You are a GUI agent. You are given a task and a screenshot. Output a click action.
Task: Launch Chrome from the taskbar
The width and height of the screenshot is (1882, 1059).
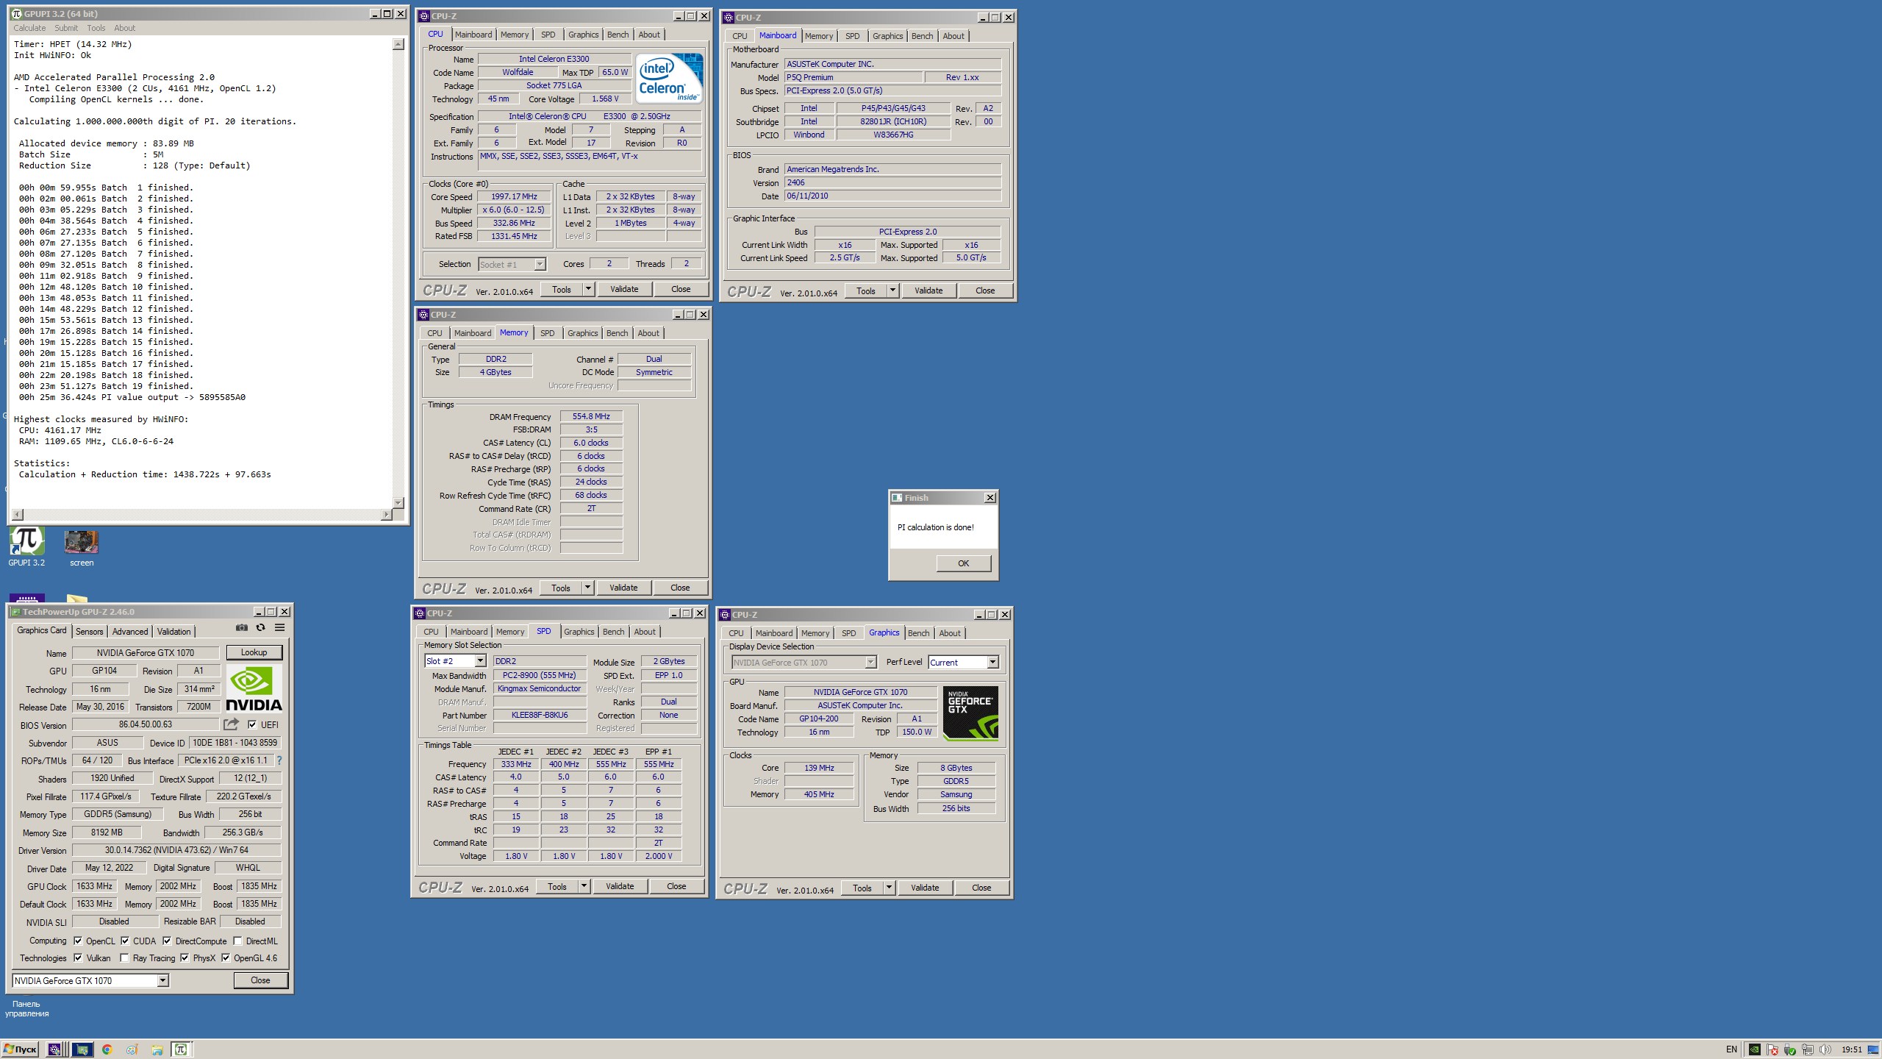pyautogui.click(x=107, y=1049)
